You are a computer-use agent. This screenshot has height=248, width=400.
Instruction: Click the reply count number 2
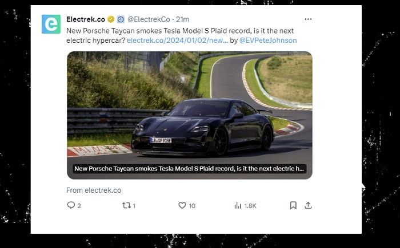click(79, 206)
